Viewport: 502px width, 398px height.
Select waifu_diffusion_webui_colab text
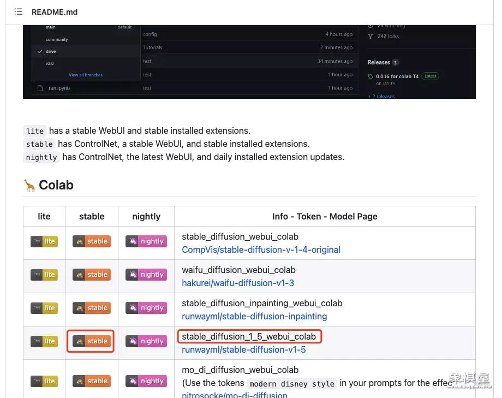click(x=238, y=270)
